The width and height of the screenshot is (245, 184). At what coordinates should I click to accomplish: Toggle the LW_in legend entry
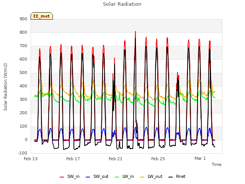point(124,176)
